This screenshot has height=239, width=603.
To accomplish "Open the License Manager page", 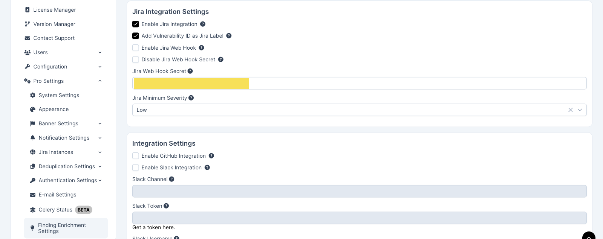I will [x=55, y=10].
